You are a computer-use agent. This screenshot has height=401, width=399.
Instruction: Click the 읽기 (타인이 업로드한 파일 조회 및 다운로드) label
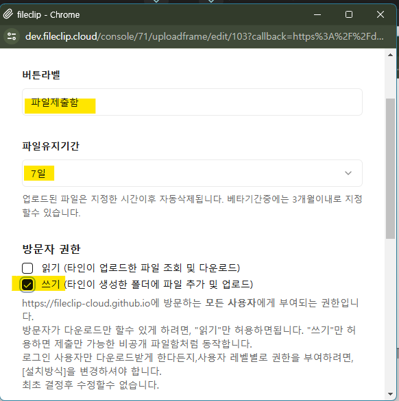coord(141,268)
